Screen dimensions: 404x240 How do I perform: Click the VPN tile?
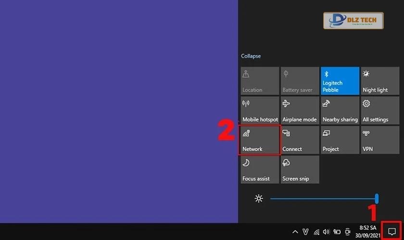(380, 140)
